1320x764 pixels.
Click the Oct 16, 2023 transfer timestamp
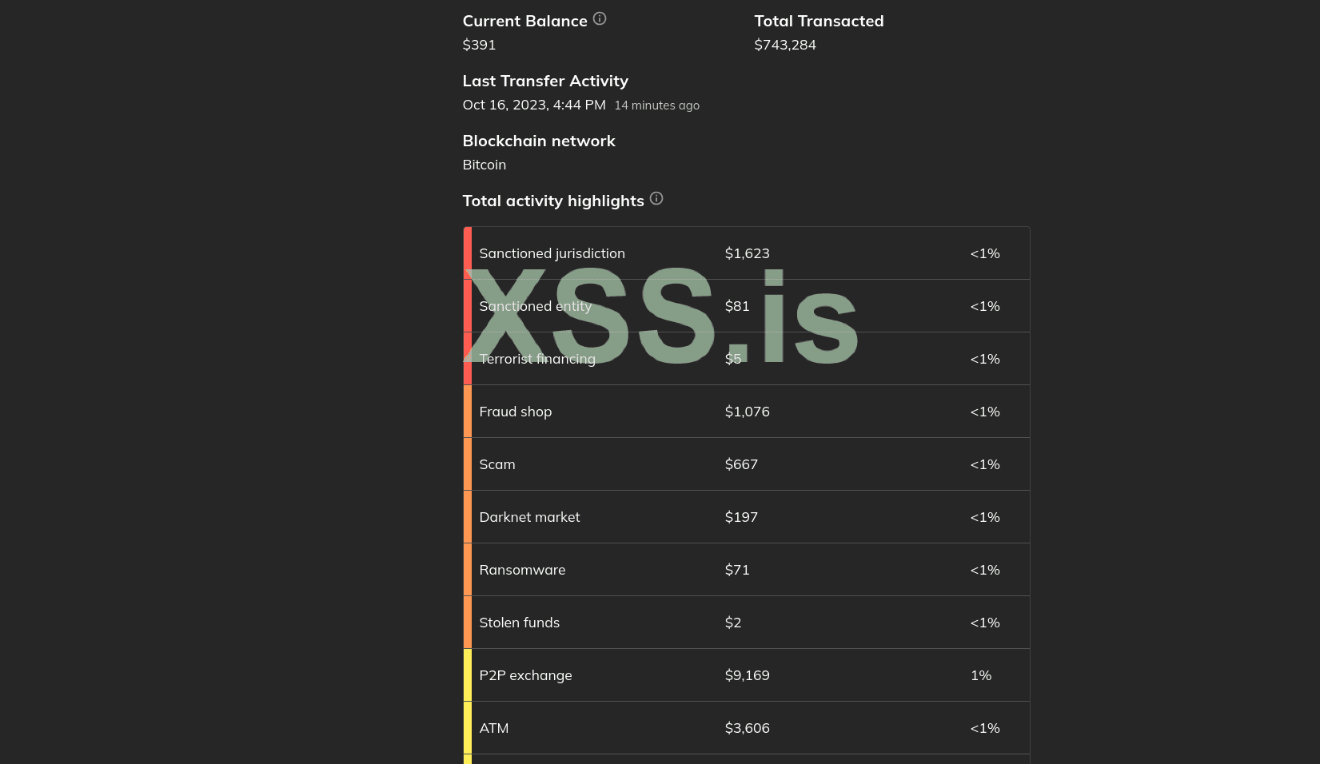click(534, 105)
